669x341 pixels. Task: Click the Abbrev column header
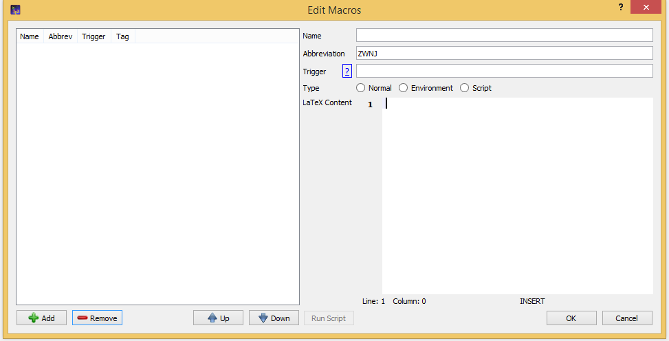coord(61,36)
